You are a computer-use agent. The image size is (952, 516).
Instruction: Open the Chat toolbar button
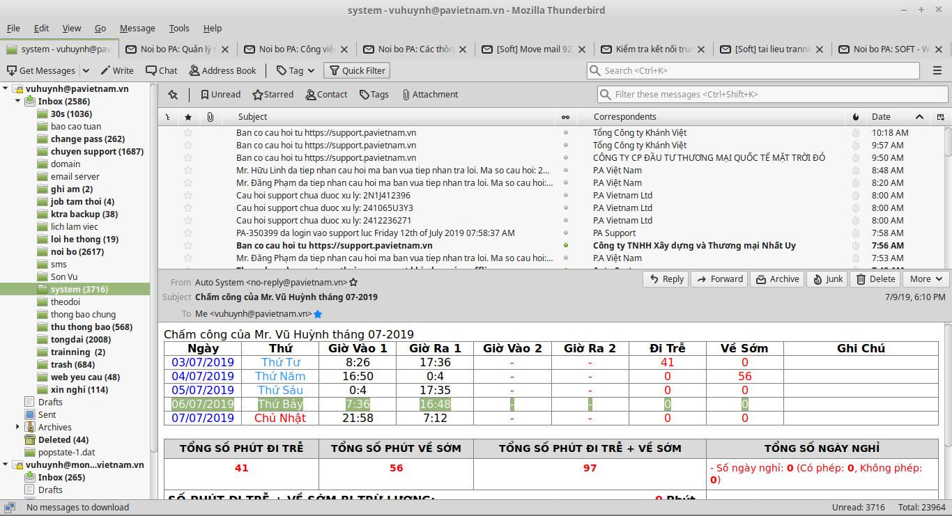click(162, 70)
